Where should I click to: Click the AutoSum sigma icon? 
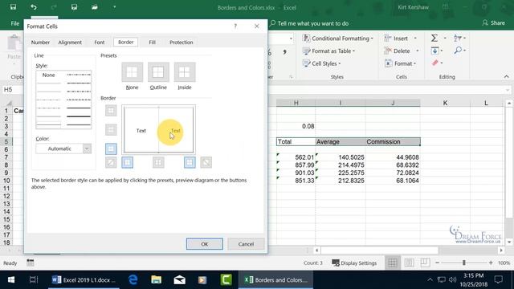point(434,38)
